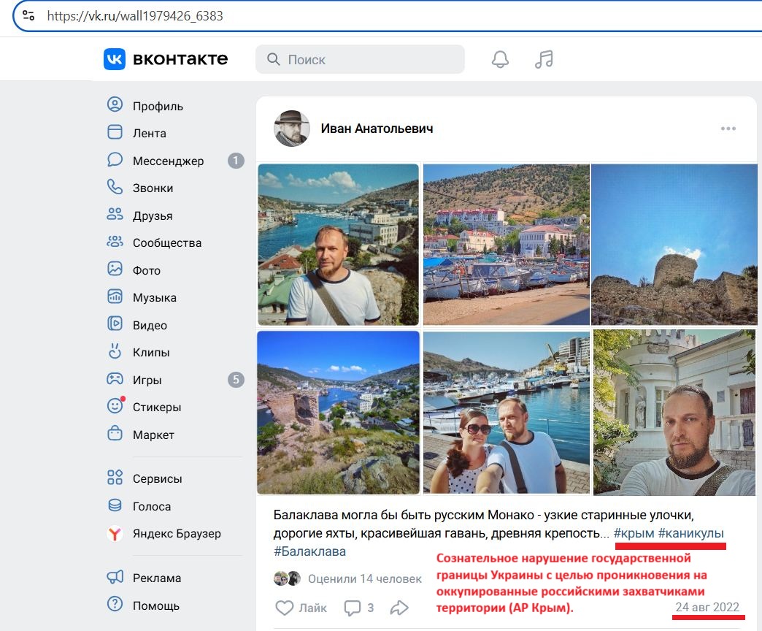Open selfie photo of couple at marina
Image resolution: width=762 pixels, height=631 pixels.
[x=507, y=413]
